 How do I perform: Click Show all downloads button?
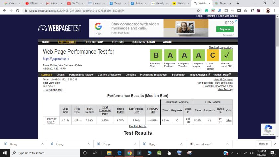(x=263, y=144)
